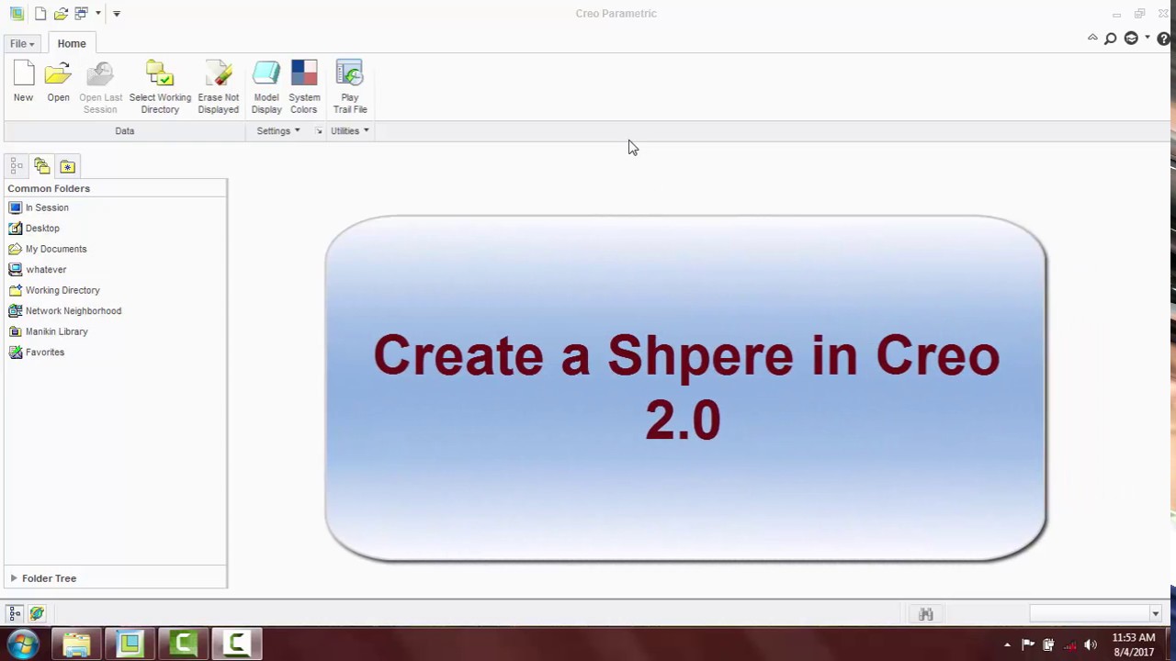
Task: Click Open Last Session in the ribbon
Action: (x=100, y=87)
